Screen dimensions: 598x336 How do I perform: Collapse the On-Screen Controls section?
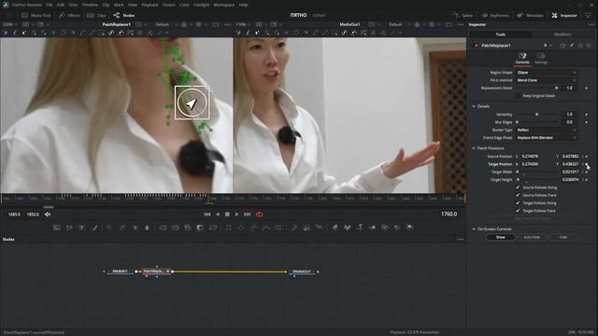tap(474, 229)
